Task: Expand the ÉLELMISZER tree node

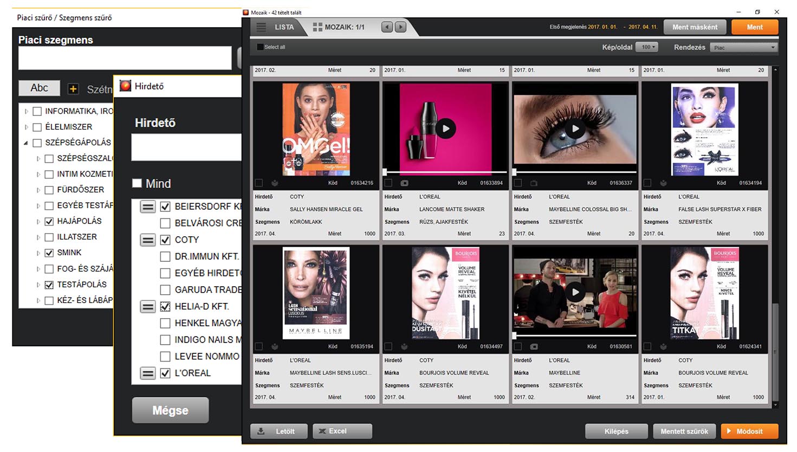Action: [x=26, y=127]
